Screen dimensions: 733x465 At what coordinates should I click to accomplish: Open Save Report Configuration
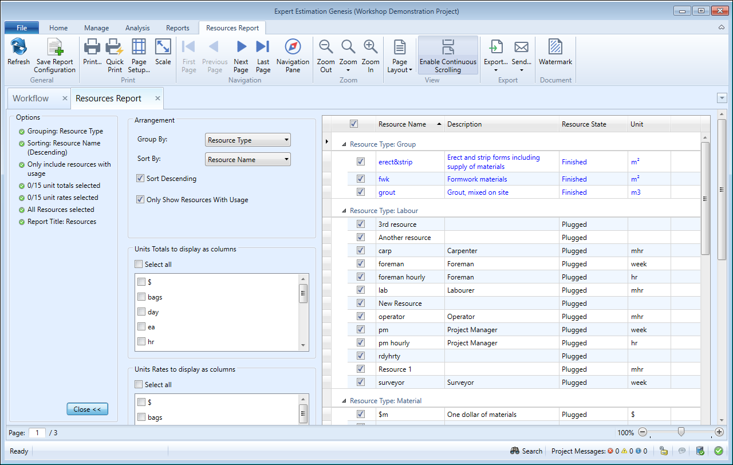pyautogui.click(x=54, y=56)
